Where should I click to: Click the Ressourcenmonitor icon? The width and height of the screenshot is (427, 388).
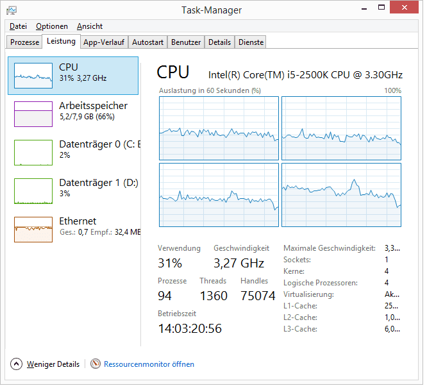click(96, 364)
